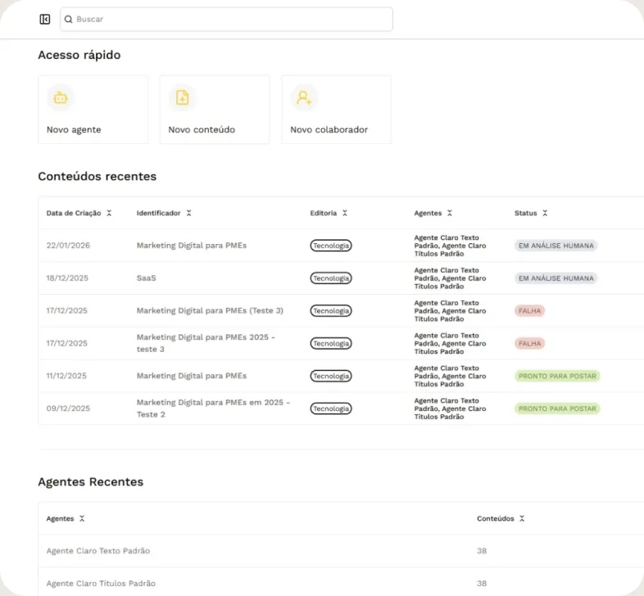Click FALHA badge for Teste 3 row
644x596 pixels.
tap(530, 311)
